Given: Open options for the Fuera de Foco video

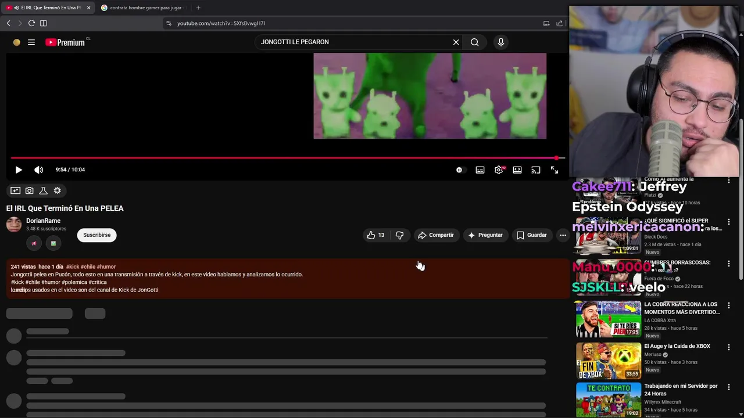Looking at the screenshot, I should pos(729,264).
